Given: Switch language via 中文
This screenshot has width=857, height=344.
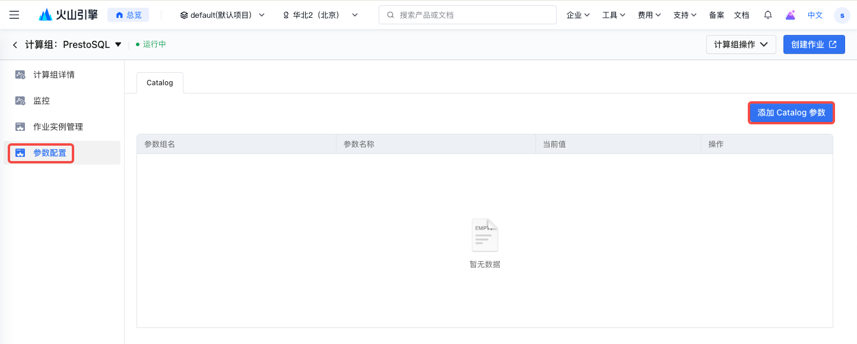Looking at the screenshot, I should pos(815,15).
